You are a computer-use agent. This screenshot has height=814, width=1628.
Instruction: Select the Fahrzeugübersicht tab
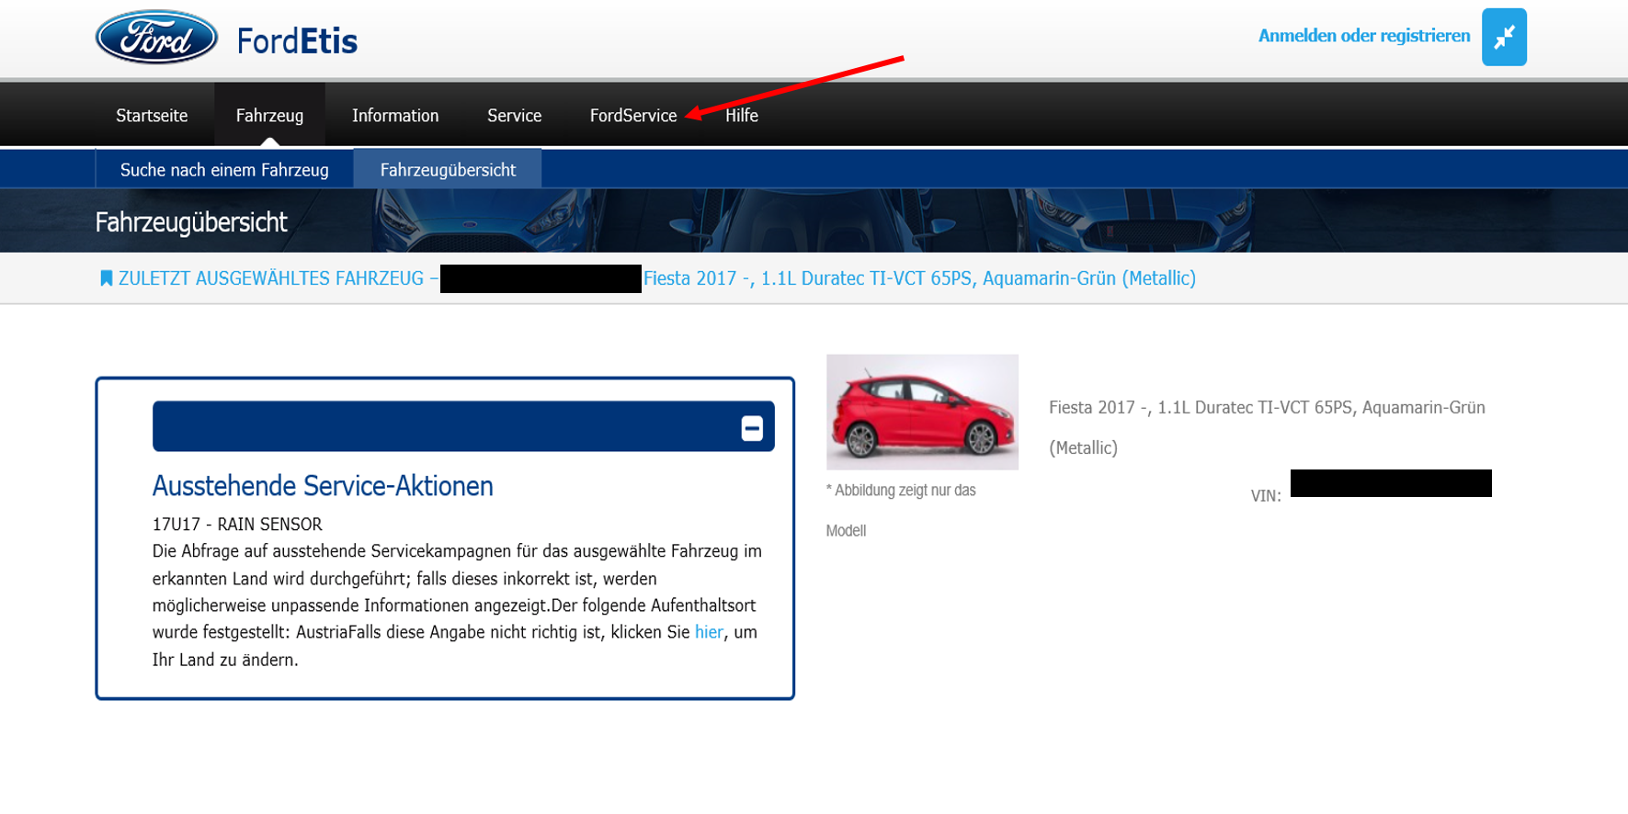(448, 170)
